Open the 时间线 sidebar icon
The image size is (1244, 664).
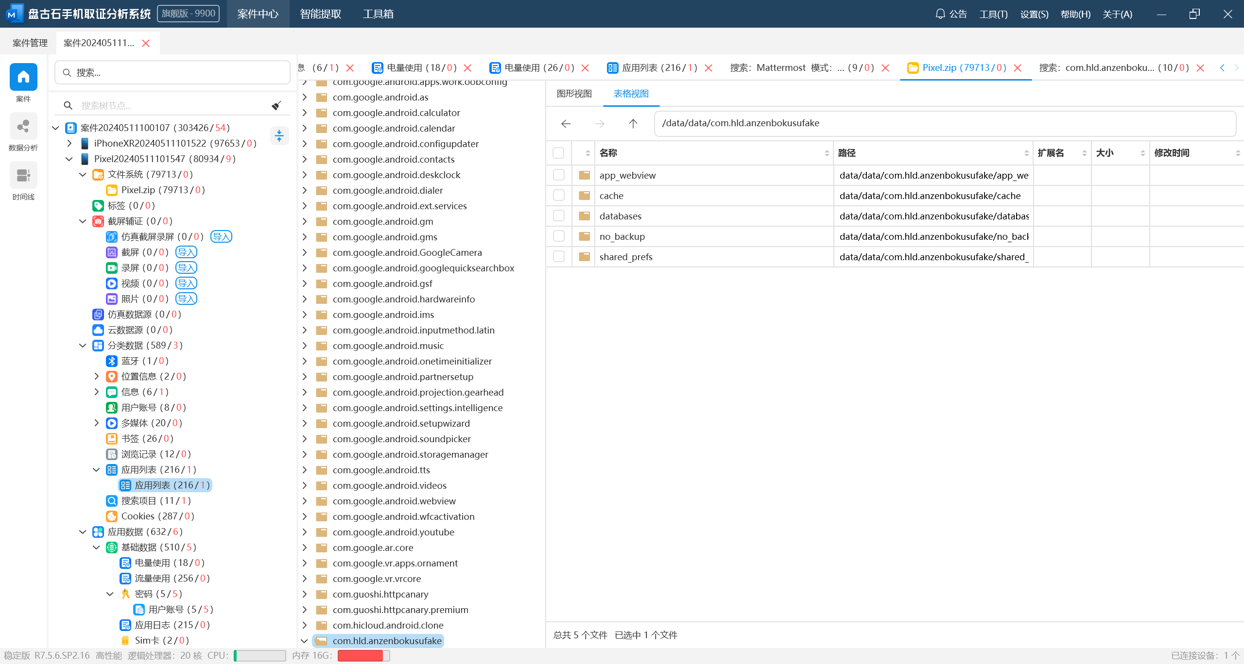(23, 176)
